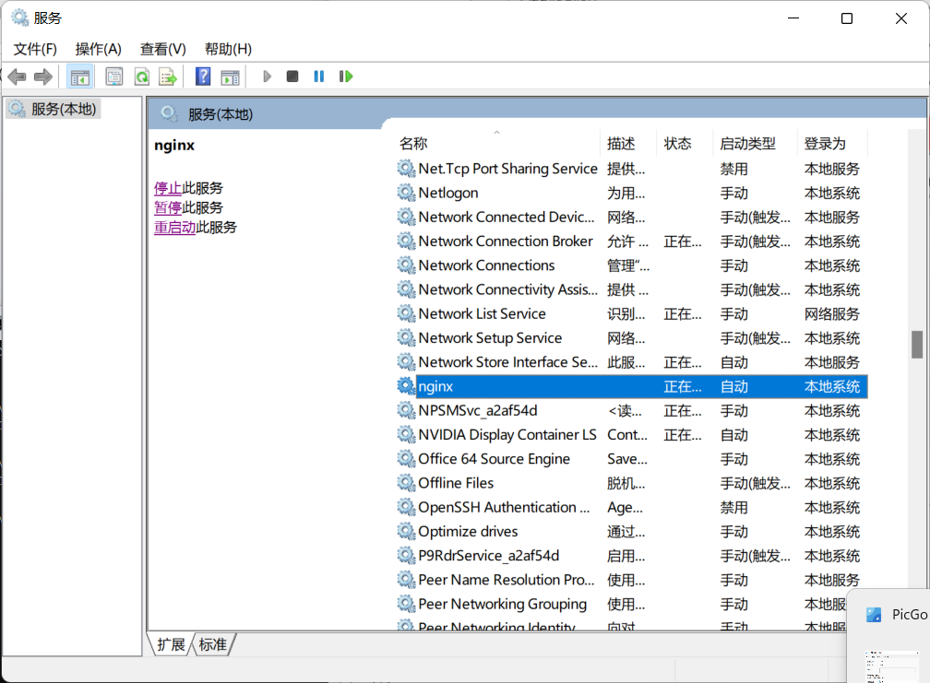Select the Network Connection Broker row
930x683 pixels.
click(632, 241)
